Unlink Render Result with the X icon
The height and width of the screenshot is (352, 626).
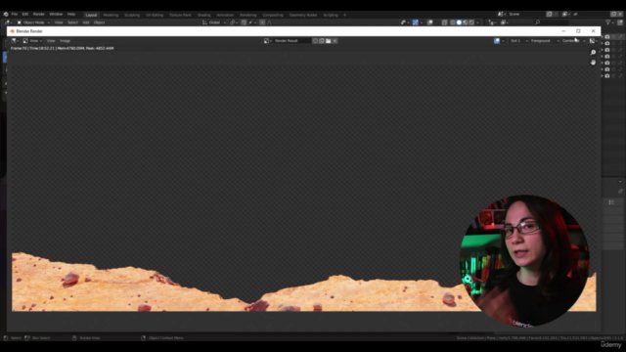[x=335, y=41]
